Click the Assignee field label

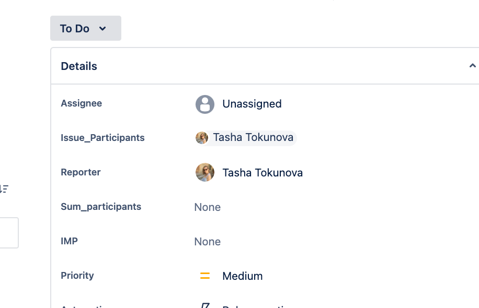coord(81,103)
